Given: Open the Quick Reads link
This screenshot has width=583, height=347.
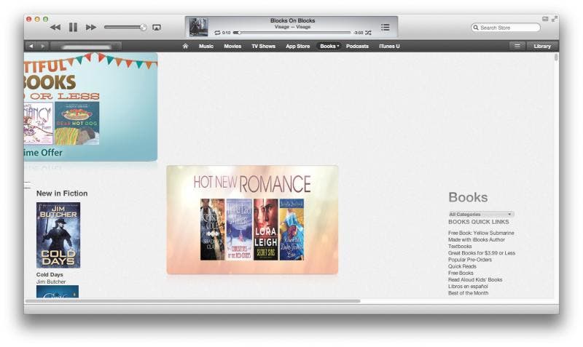Looking at the screenshot, I should [x=462, y=266].
